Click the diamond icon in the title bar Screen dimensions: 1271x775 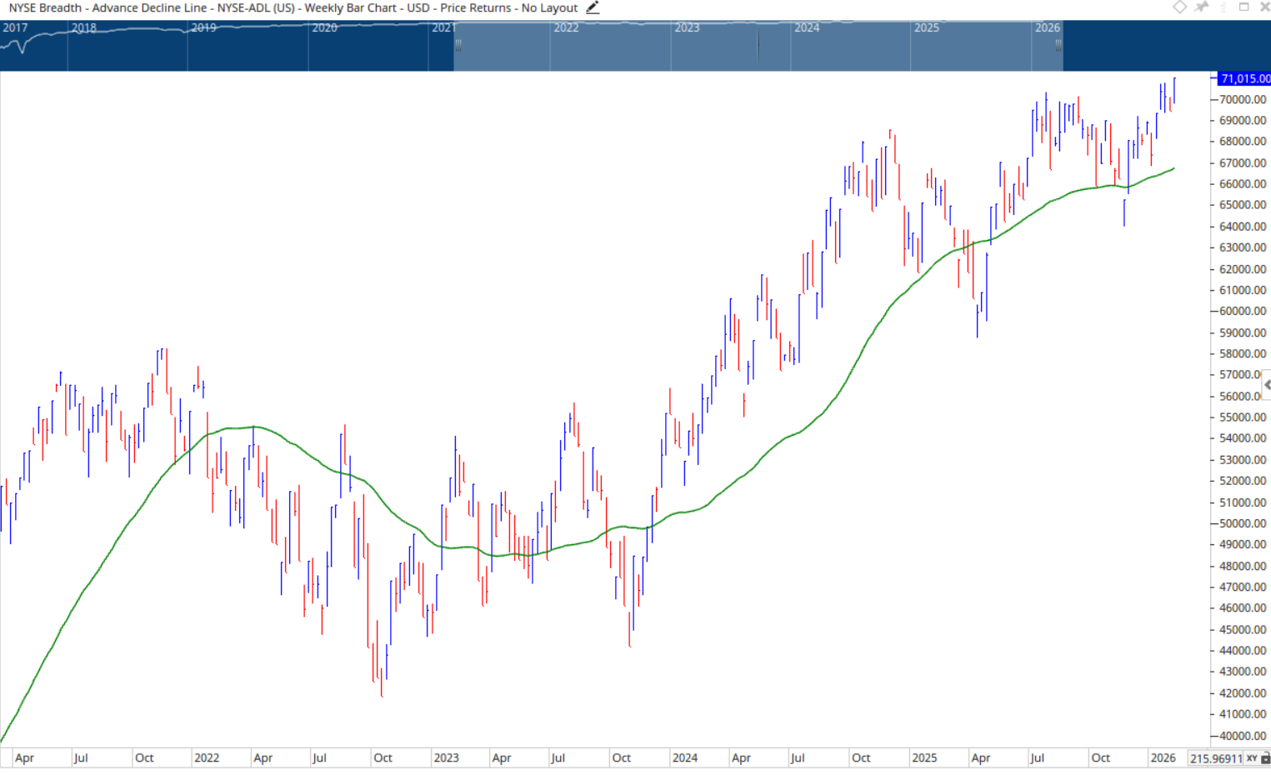coord(1179,7)
